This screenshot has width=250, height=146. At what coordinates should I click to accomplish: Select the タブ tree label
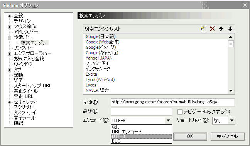17,70
